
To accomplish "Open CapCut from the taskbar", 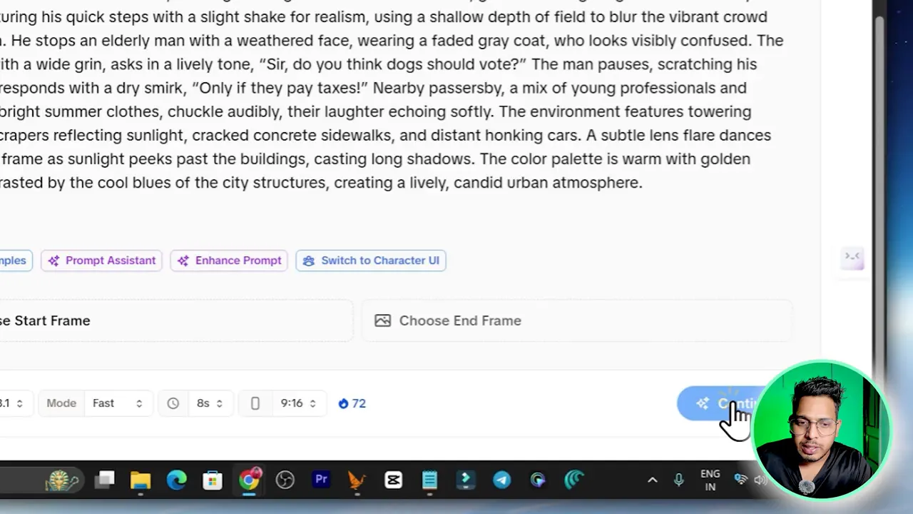I will click(393, 480).
